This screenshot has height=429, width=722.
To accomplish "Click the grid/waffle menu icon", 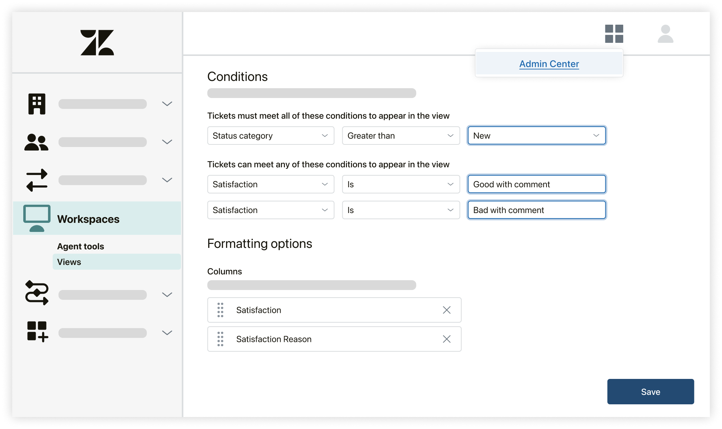I will point(614,34).
